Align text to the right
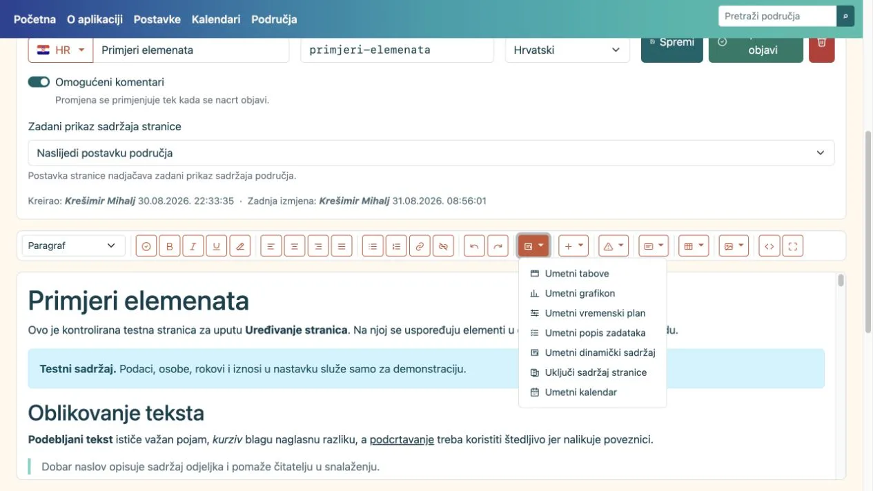This screenshot has width=873, height=491. point(318,246)
